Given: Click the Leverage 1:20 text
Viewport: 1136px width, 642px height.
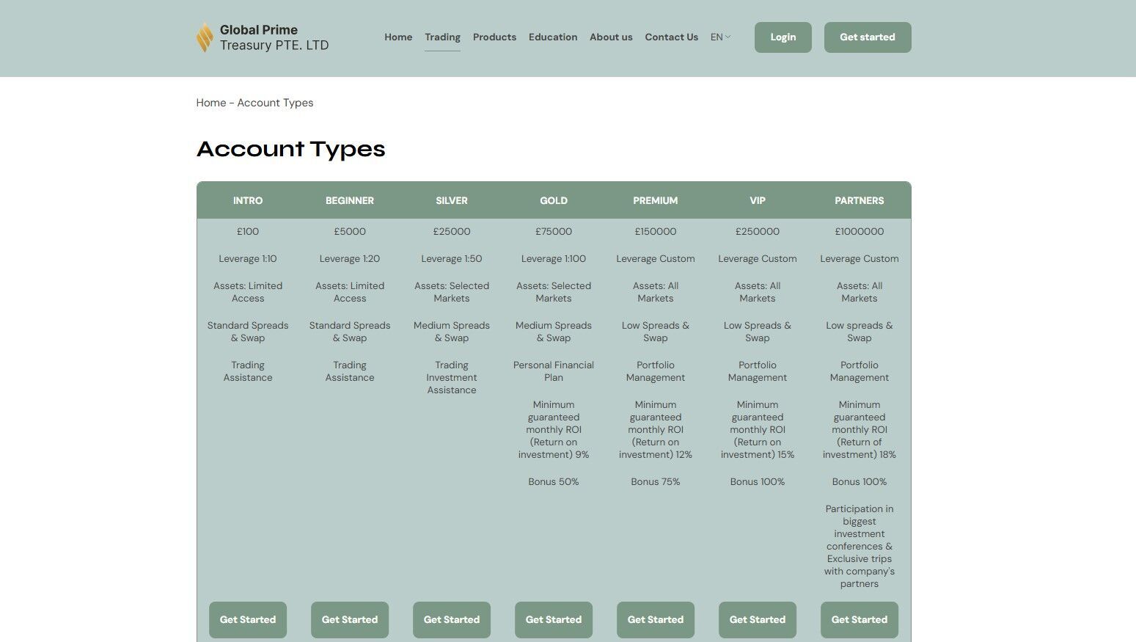Looking at the screenshot, I should (350, 258).
